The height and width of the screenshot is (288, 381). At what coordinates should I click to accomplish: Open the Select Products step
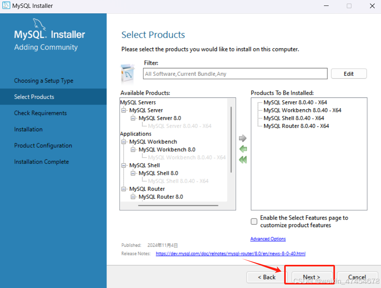[x=34, y=97]
